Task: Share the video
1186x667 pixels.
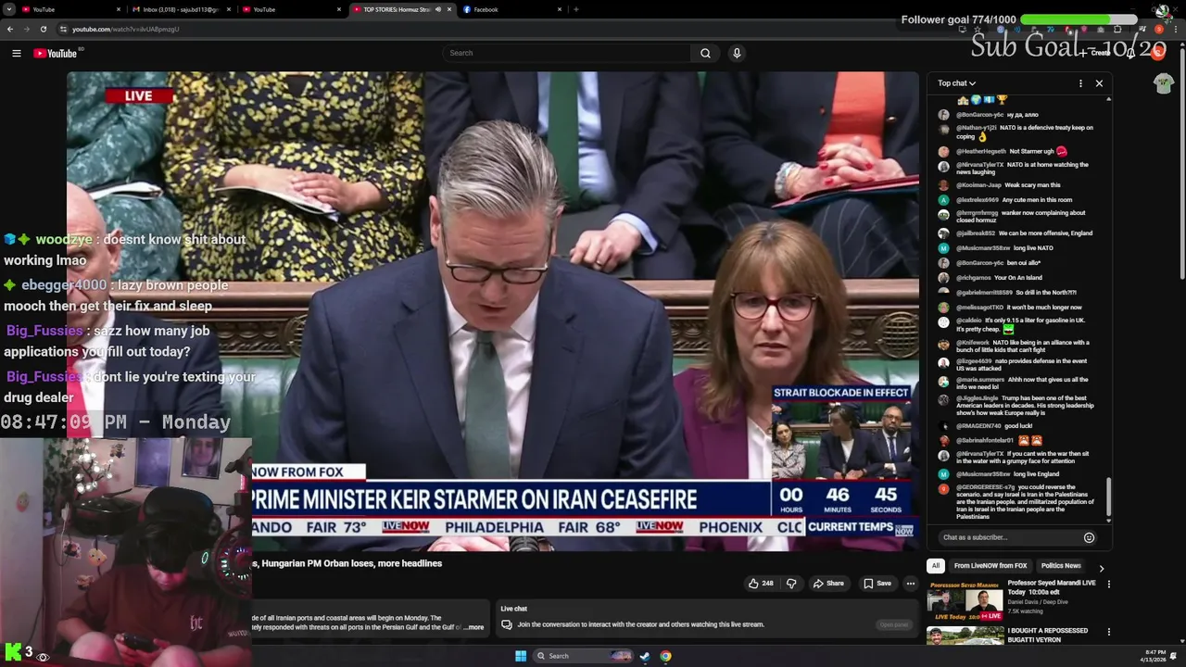Action: (x=828, y=584)
